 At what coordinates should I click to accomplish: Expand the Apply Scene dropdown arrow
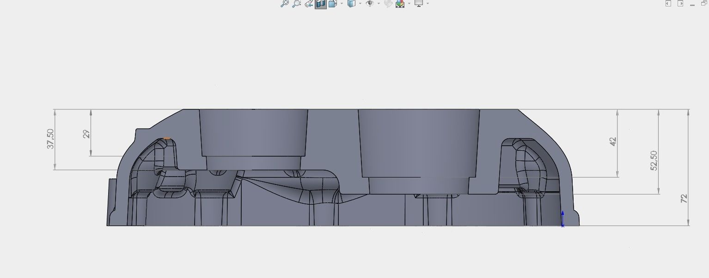point(409,4)
